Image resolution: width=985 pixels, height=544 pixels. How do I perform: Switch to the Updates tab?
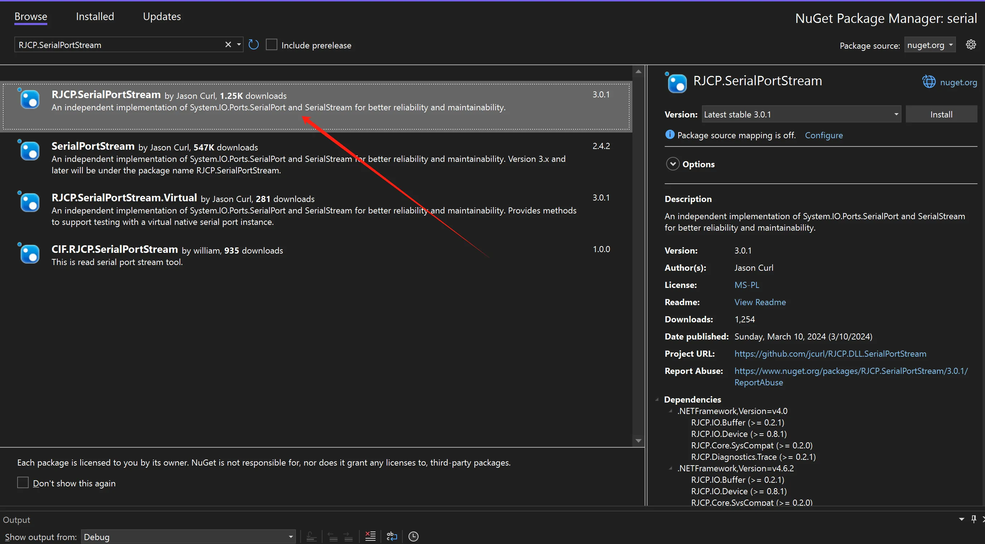pyautogui.click(x=162, y=16)
